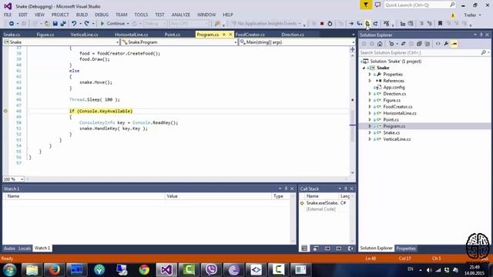Click the editor vertical scrollbar down arrow
Image resolution: width=493 pixels, height=277 pixels.
353,172
